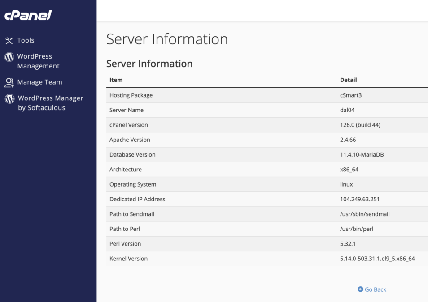Click the Tools wrench icon
The width and height of the screenshot is (428, 302).
9,41
